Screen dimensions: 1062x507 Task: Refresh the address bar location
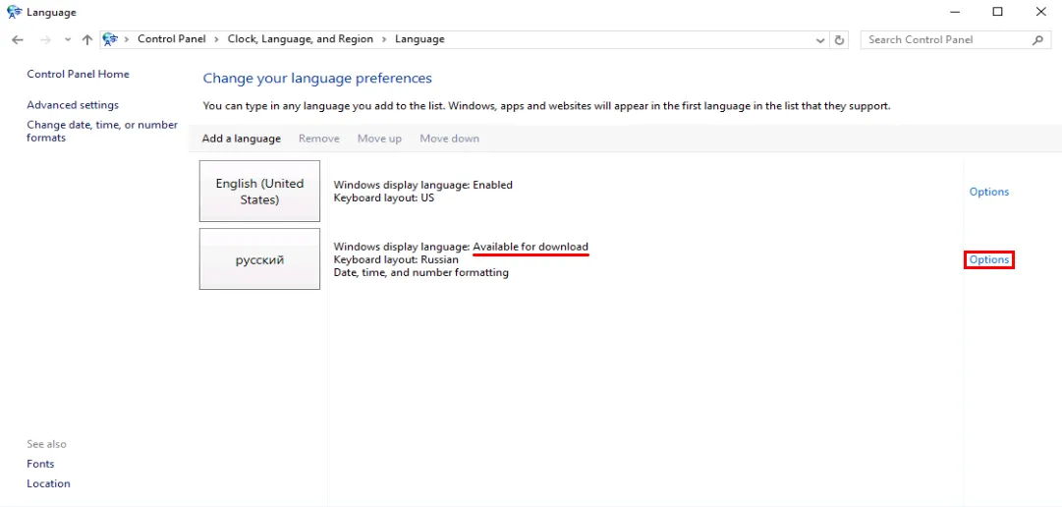click(839, 39)
